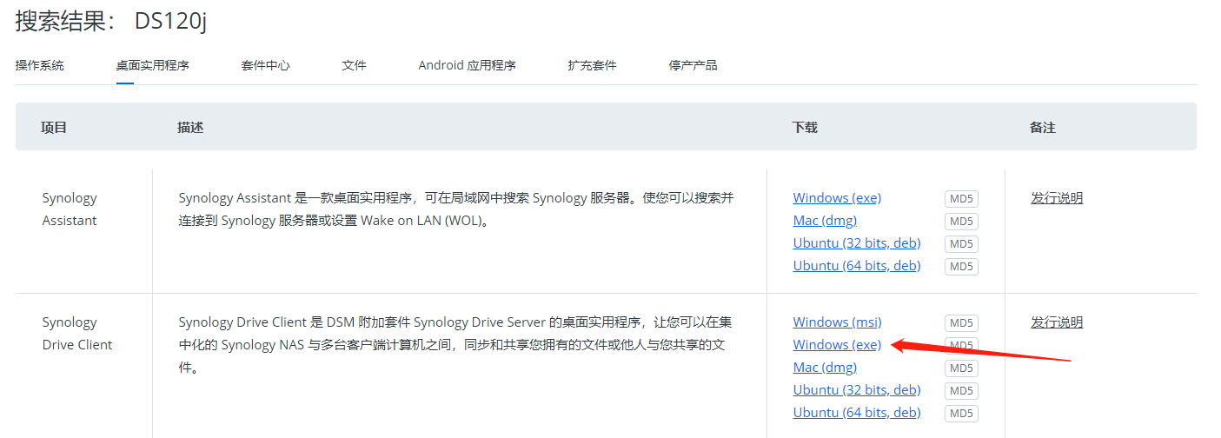Download Synology Drive Client Windows (exe)
Image resolution: width=1221 pixels, height=438 pixels.
click(x=837, y=345)
